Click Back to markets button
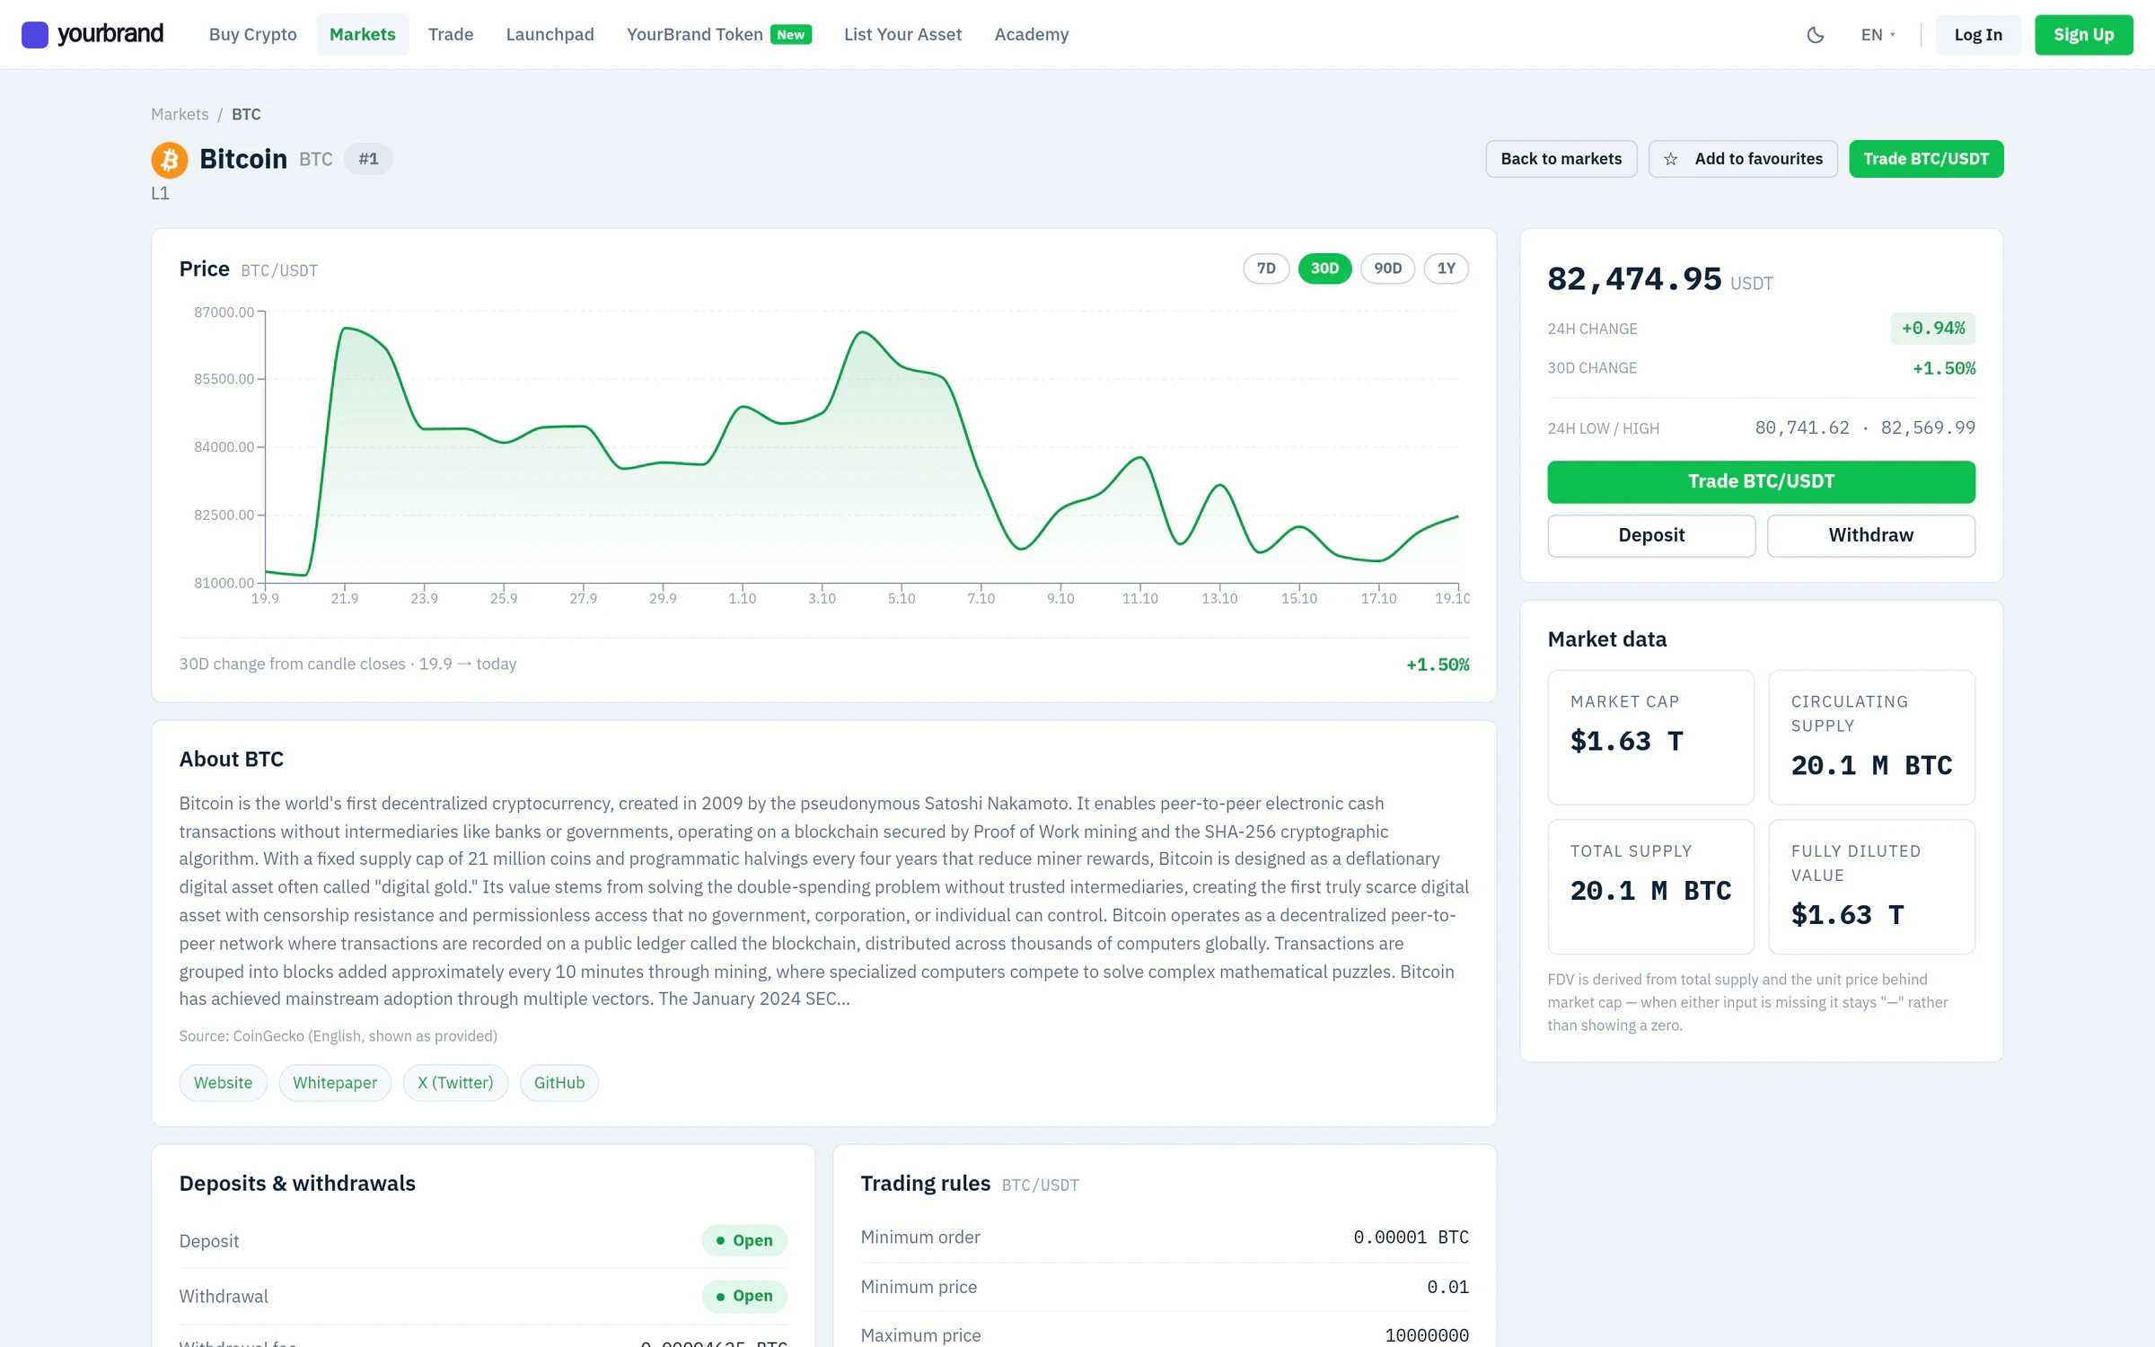Image resolution: width=2155 pixels, height=1347 pixels. point(1561,159)
